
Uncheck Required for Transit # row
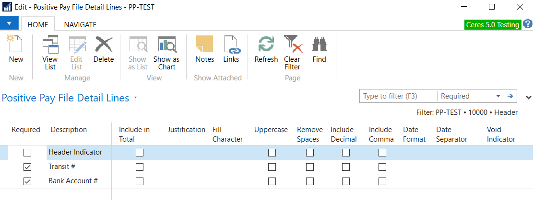tap(27, 167)
